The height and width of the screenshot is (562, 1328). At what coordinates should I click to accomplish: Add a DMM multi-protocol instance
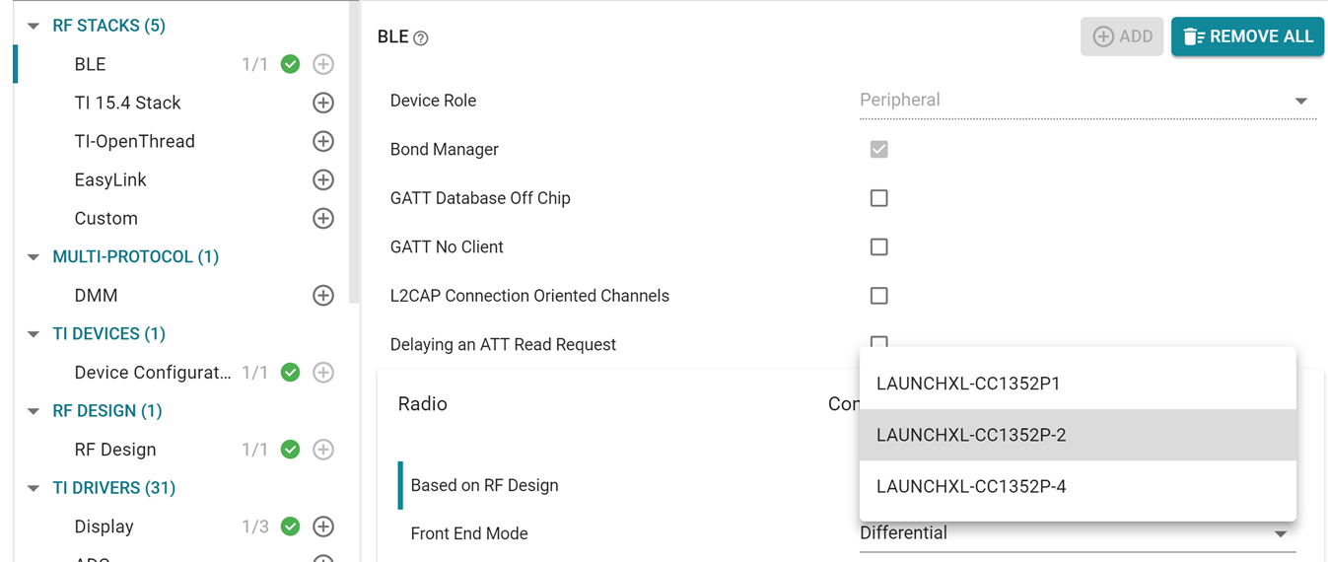tap(322, 295)
